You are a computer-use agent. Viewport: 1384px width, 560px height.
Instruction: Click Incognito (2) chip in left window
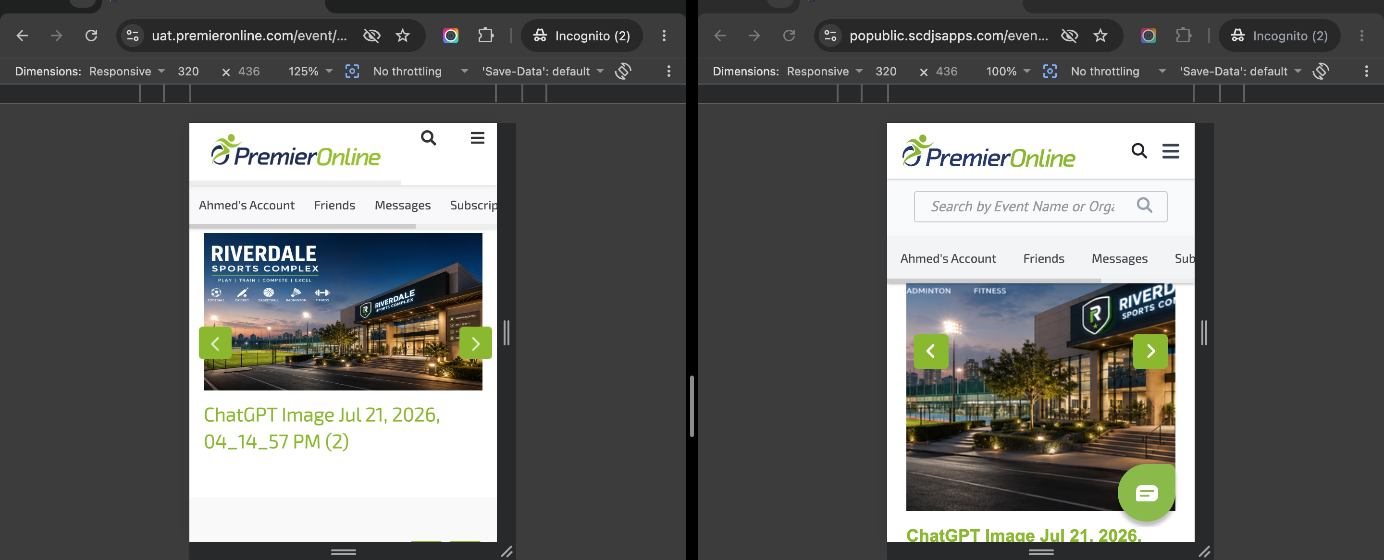point(582,36)
